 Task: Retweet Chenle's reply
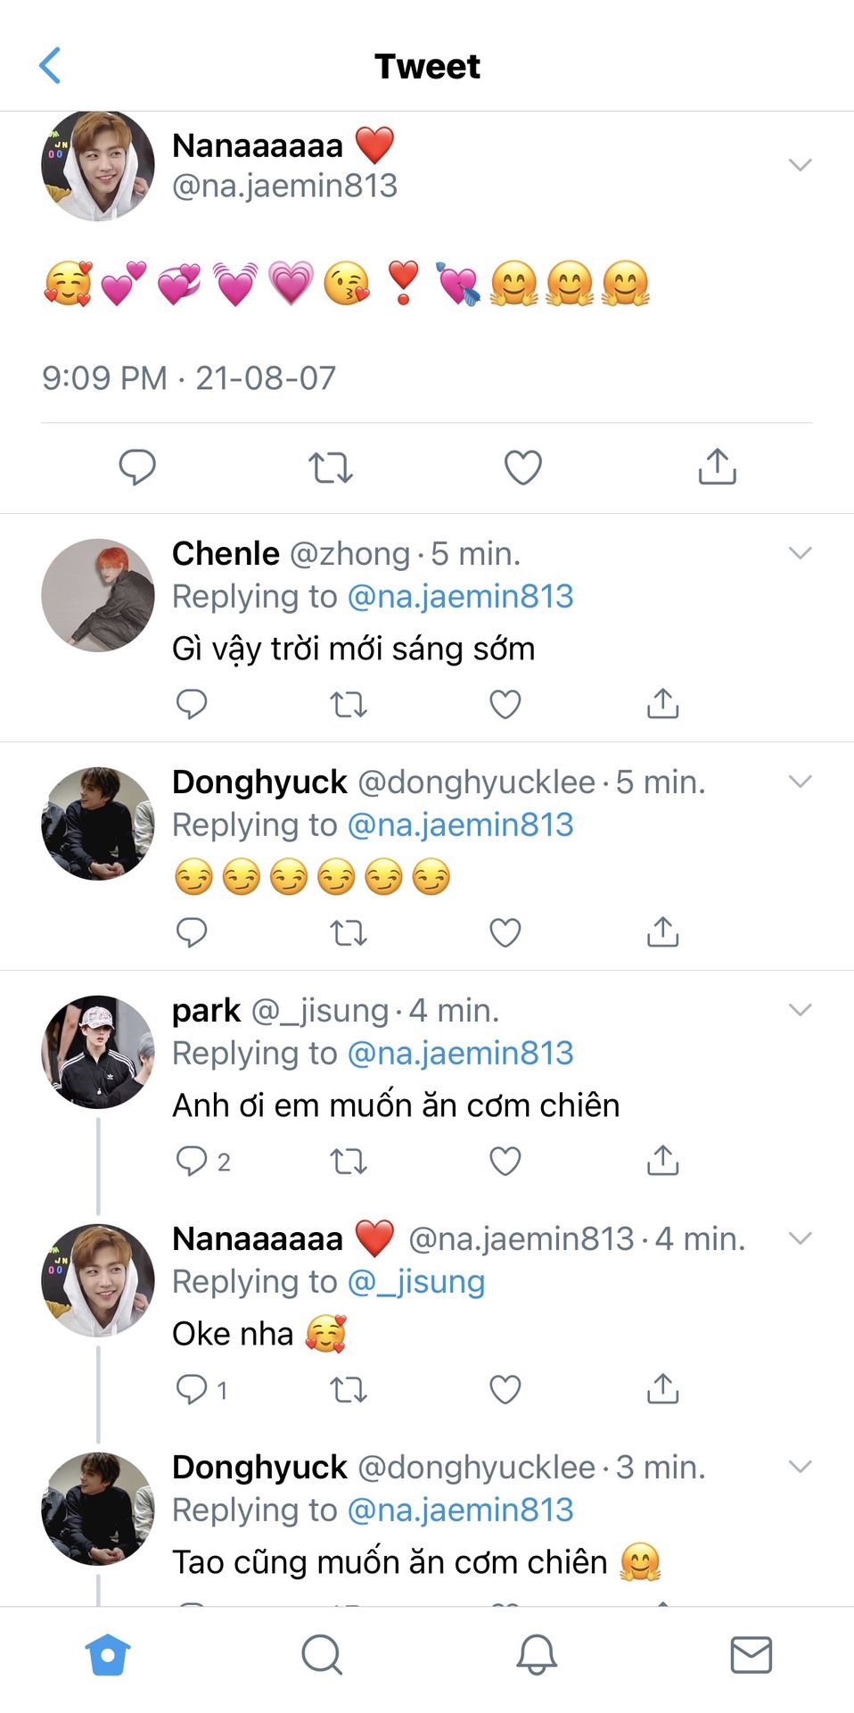349,705
